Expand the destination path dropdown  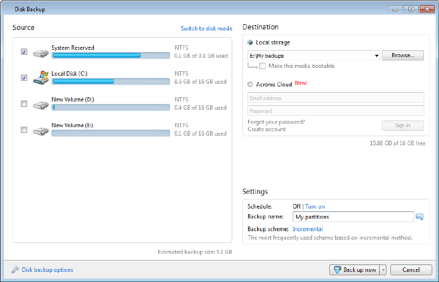(376, 56)
